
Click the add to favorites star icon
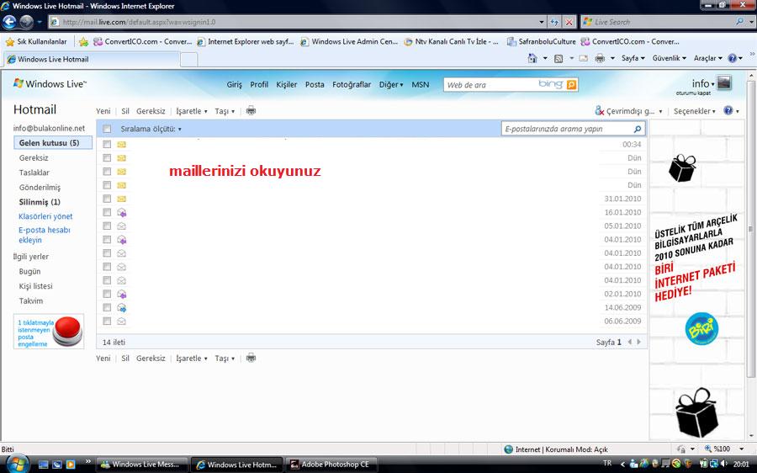pos(83,41)
